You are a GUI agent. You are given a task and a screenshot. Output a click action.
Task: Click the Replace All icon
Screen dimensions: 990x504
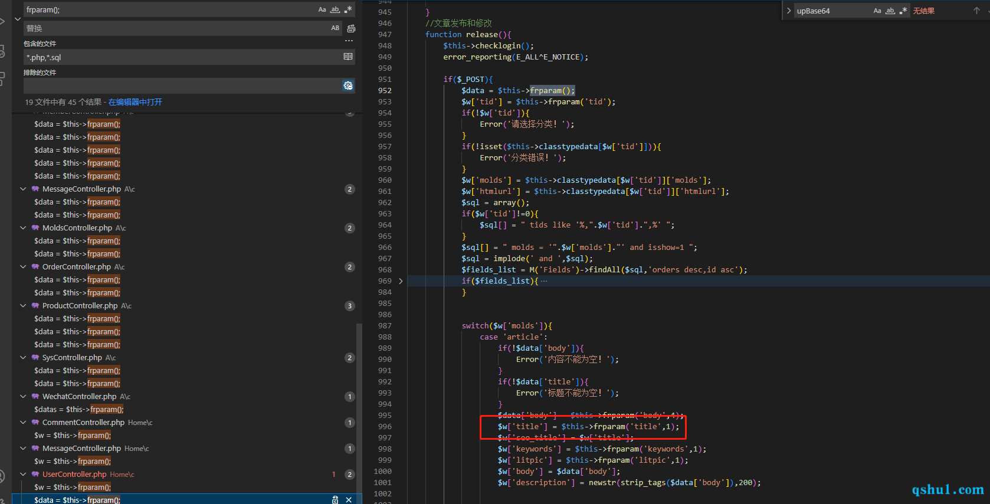click(351, 28)
